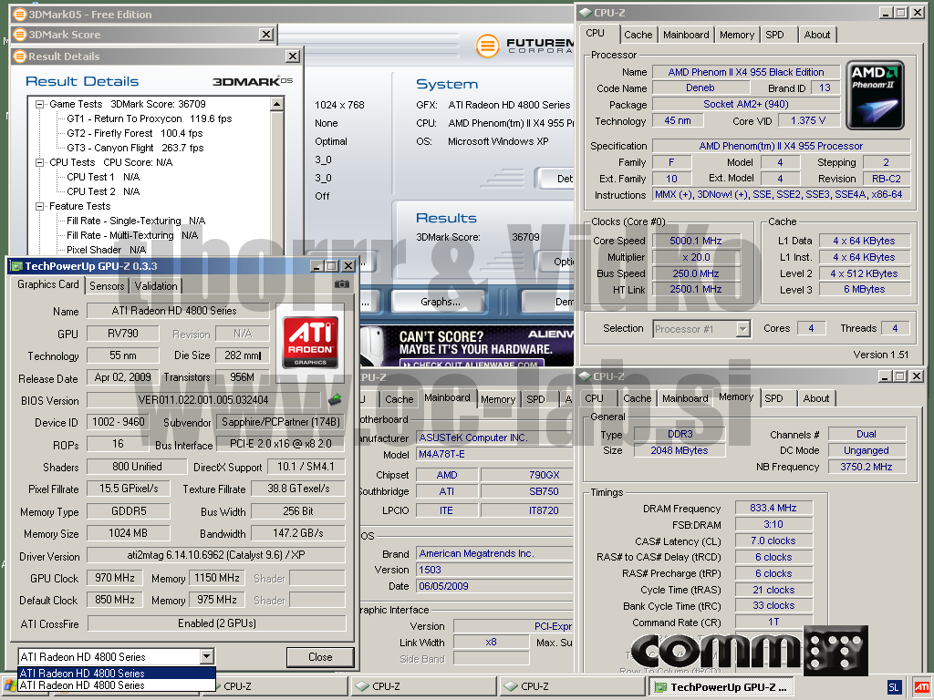Click the SL language indicator in tray
This screenshot has width=934, height=700.
tap(894, 687)
